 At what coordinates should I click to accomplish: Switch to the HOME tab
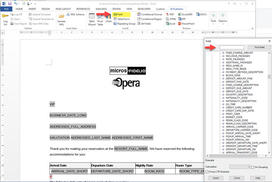coord(19,9)
